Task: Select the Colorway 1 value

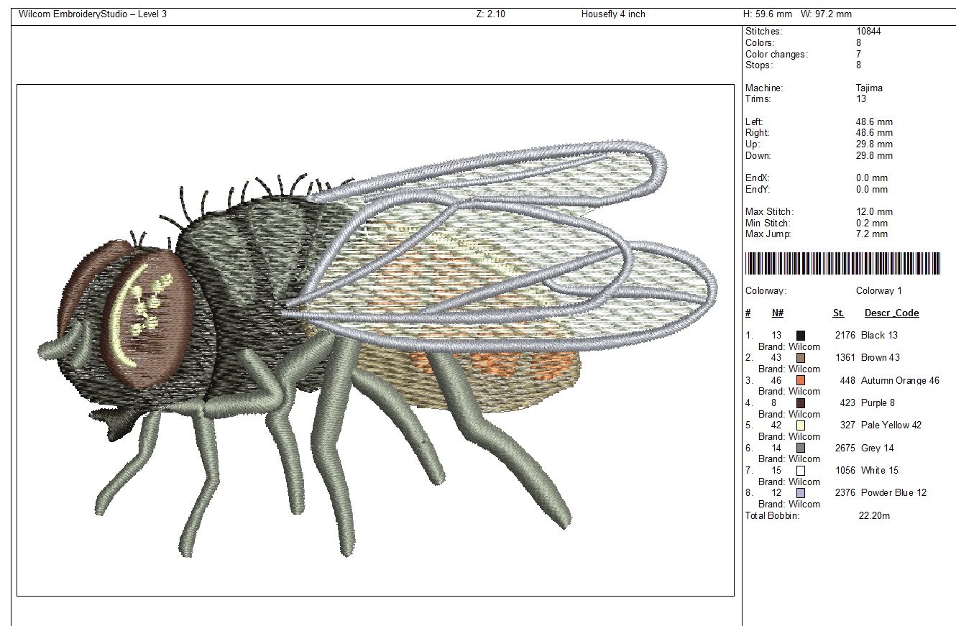Action: tap(878, 291)
